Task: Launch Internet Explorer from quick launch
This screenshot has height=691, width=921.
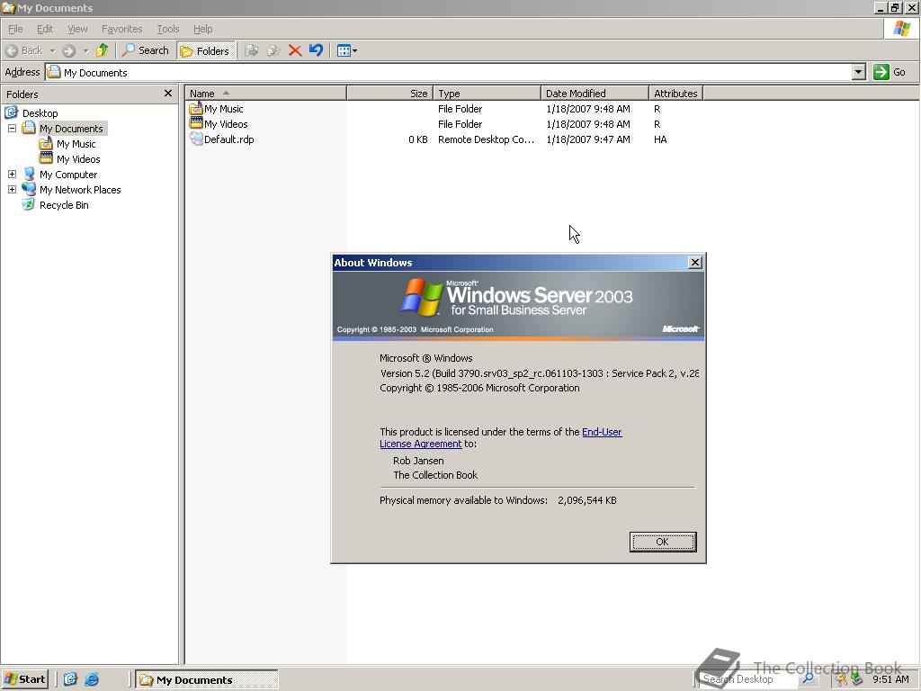Action: pos(92,679)
